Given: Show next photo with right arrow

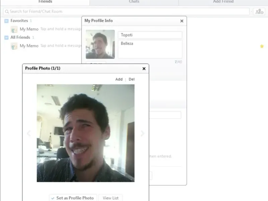Looking at the screenshot, I should coord(142,133).
